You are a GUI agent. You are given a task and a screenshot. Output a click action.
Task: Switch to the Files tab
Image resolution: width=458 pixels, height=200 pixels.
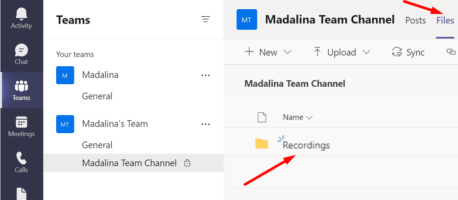(x=445, y=20)
